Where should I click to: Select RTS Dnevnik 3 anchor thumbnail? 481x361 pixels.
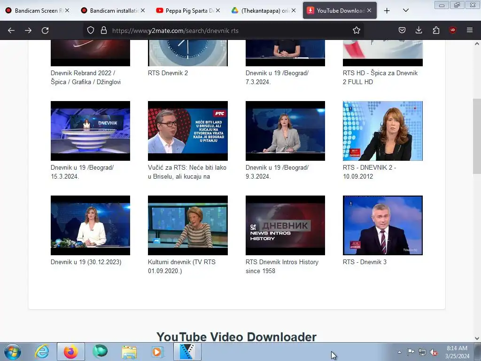point(382,225)
